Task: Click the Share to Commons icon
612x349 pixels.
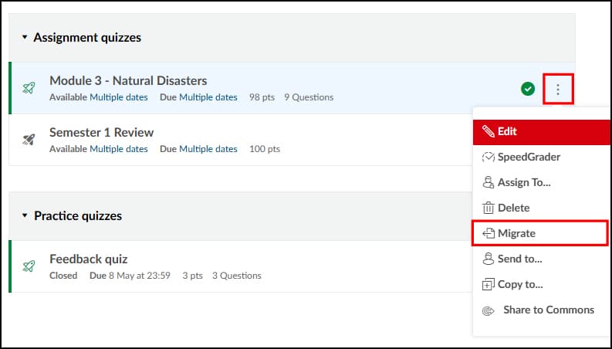Action: pyautogui.click(x=488, y=310)
